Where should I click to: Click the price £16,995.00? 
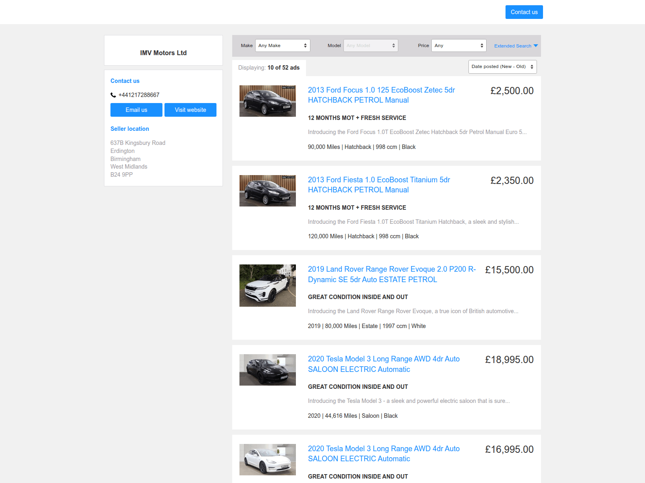(x=509, y=450)
